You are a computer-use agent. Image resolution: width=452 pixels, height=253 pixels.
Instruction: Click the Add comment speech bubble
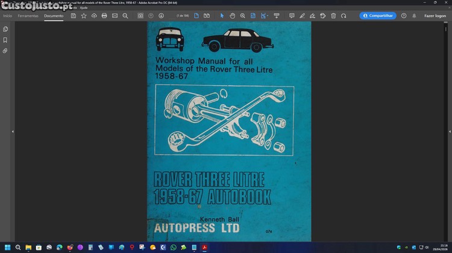click(x=292, y=16)
